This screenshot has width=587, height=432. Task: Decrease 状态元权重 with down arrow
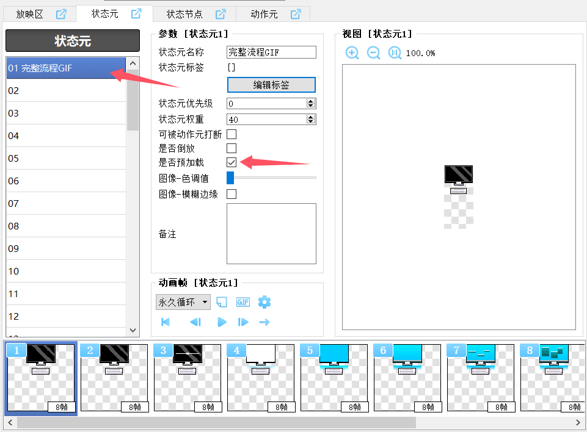pyautogui.click(x=311, y=122)
